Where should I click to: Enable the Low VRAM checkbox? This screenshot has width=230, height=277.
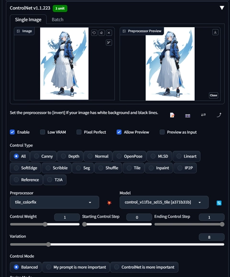tap(43, 132)
